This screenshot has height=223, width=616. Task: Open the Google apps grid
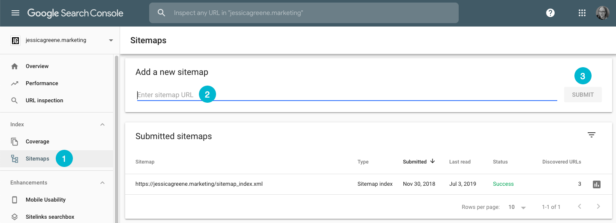[582, 13]
